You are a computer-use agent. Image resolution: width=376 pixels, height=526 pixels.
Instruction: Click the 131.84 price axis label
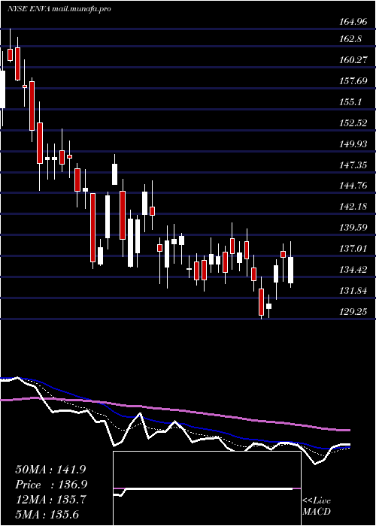353,291
